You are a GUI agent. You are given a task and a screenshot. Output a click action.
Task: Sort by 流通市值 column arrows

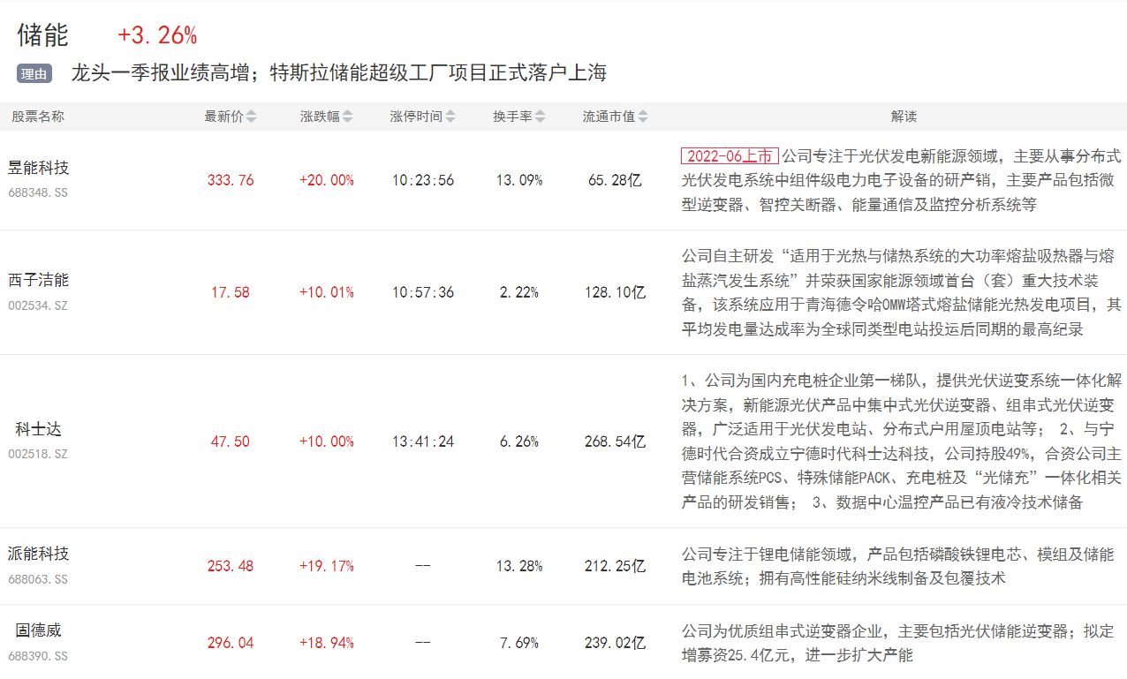[x=643, y=117]
